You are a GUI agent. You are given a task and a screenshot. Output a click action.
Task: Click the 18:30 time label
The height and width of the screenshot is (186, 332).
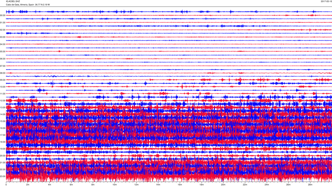[3, 142]
